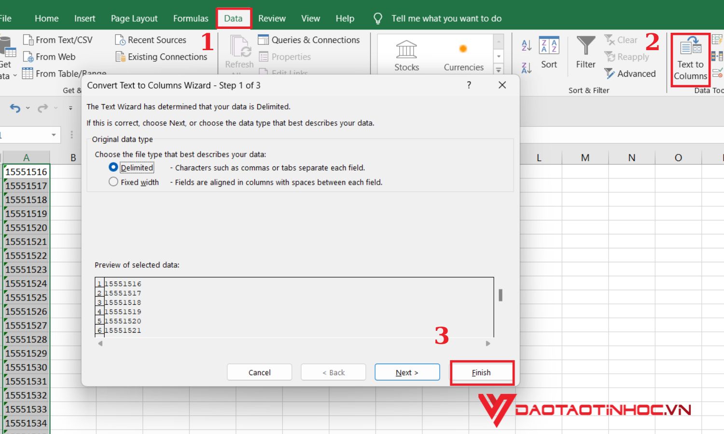Open the Insert tab
Image resolution: width=724 pixels, height=434 pixels.
click(x=84, y=19)
